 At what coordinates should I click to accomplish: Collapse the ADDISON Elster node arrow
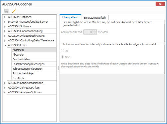[x=5, y=45]
